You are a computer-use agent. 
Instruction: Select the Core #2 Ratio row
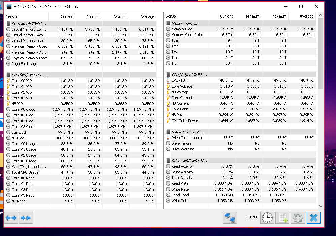point(80,190)
